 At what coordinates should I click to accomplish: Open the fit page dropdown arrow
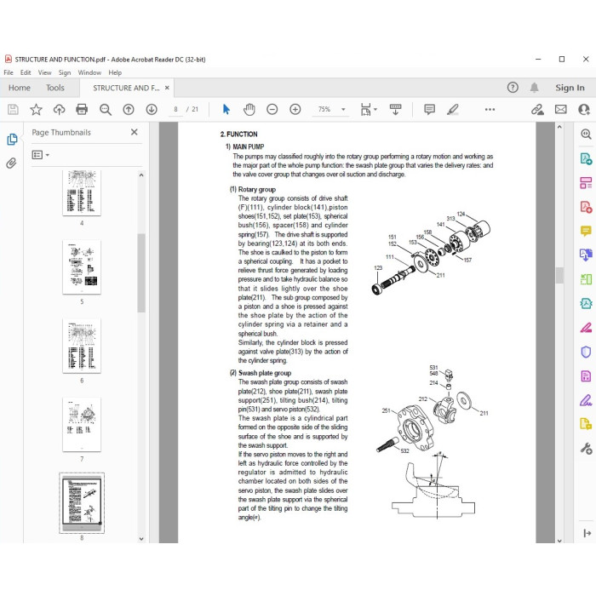tap(375, 110)
